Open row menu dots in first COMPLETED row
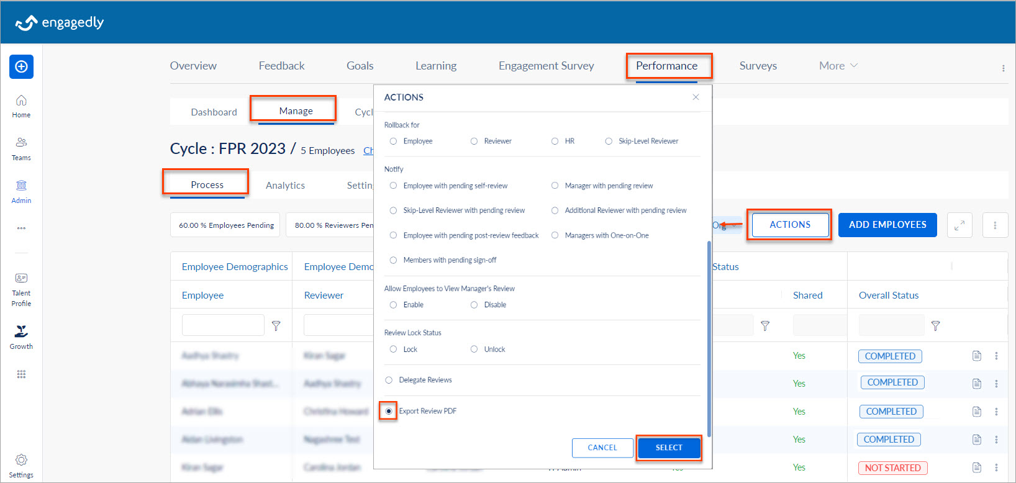 tap(996, 356)
